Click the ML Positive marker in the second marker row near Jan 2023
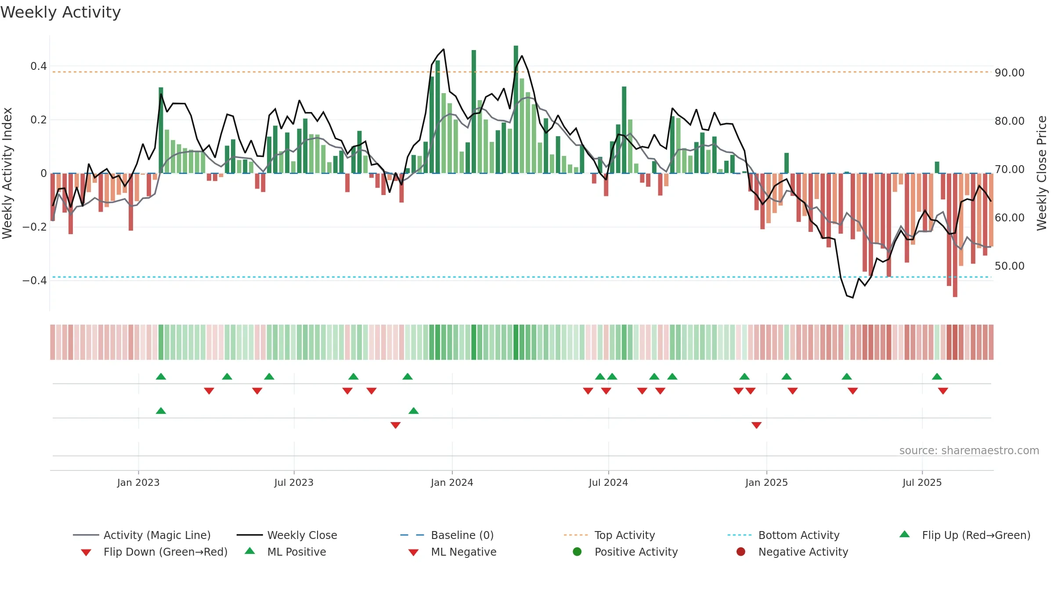The width and height of the screenshot is (1054, 593). point(161,411)
